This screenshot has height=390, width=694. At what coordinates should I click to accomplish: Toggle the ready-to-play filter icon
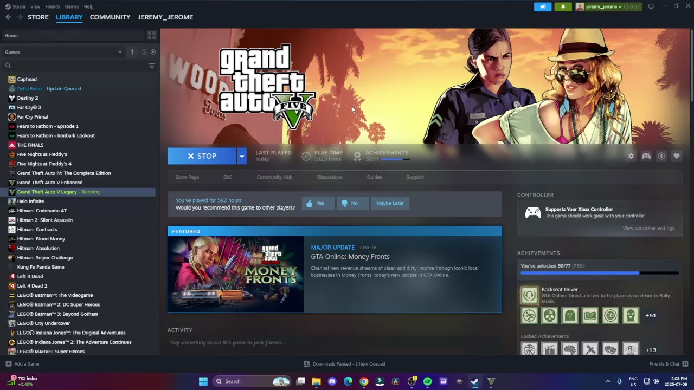tap(153, 52)
